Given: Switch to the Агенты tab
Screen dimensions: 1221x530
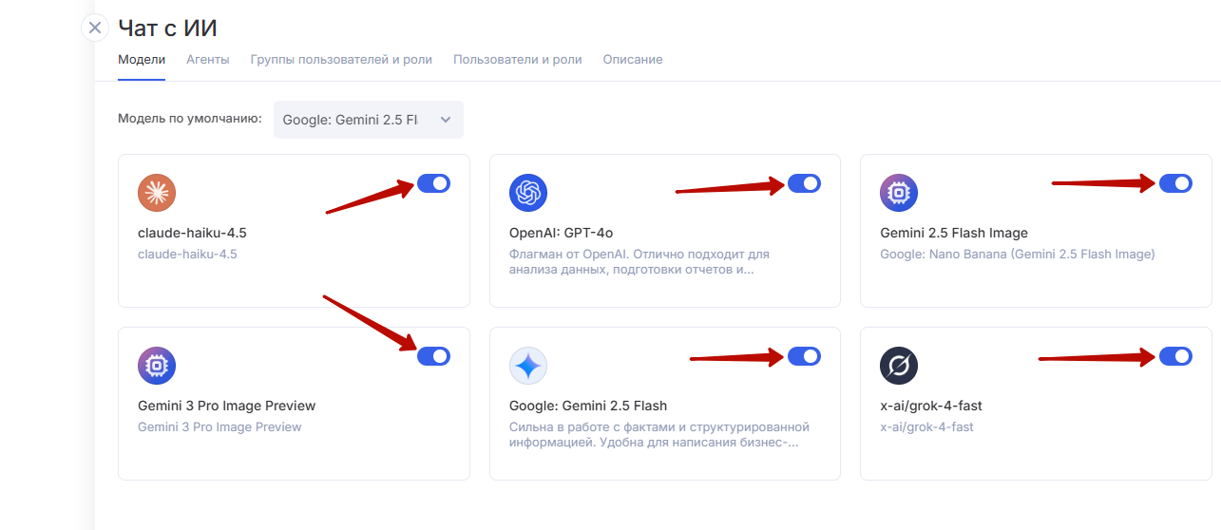Looking at the screenshot, I should click(208, 59).
